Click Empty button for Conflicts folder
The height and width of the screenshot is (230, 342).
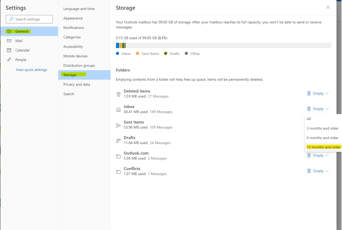(x=318, y=171)
